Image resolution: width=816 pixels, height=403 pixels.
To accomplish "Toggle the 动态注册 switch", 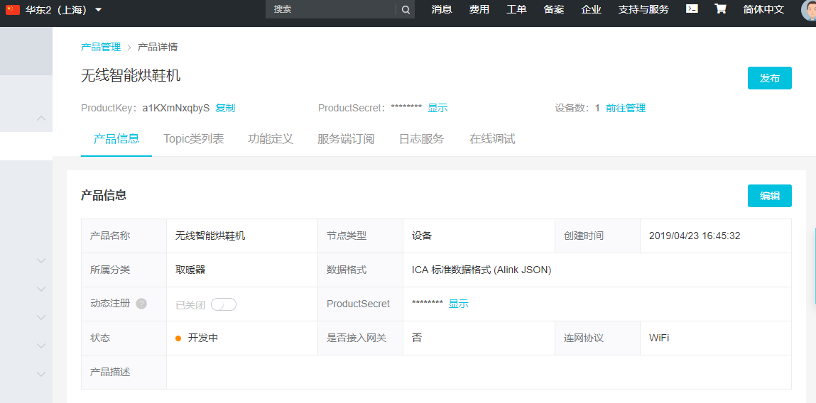I will (223, 304).
